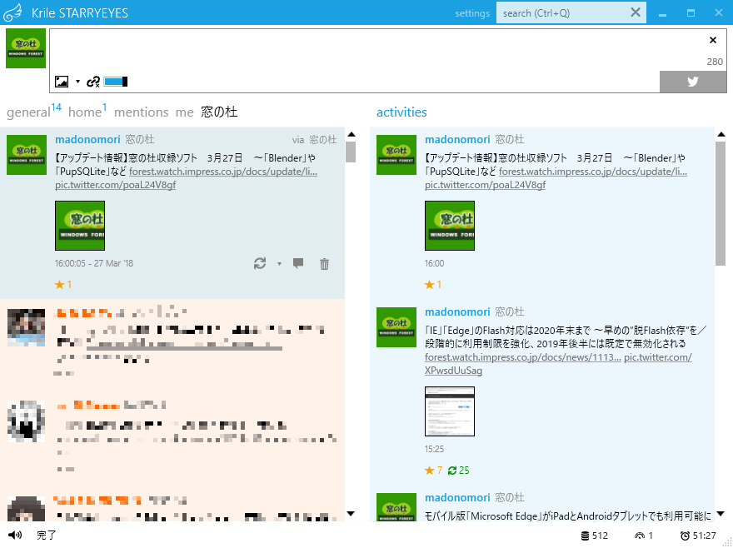Adjust the blue character count bar

pos(115,81)
